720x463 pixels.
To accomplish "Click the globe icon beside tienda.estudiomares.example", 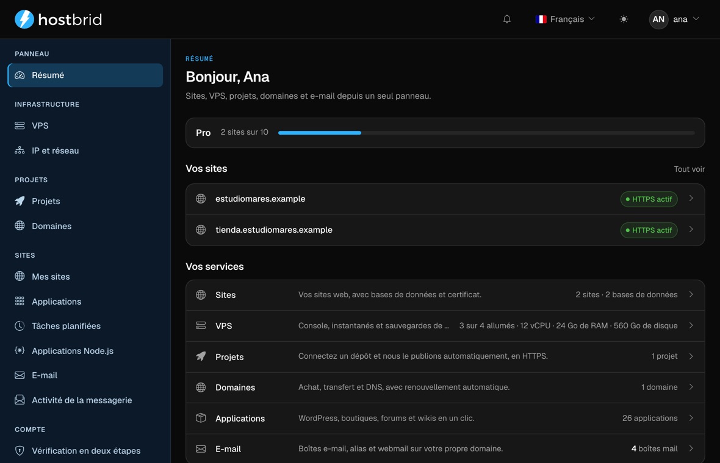I will tap(201, 230).
